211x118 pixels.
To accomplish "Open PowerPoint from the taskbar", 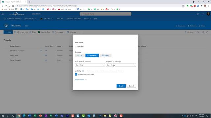I will point(40,116).
